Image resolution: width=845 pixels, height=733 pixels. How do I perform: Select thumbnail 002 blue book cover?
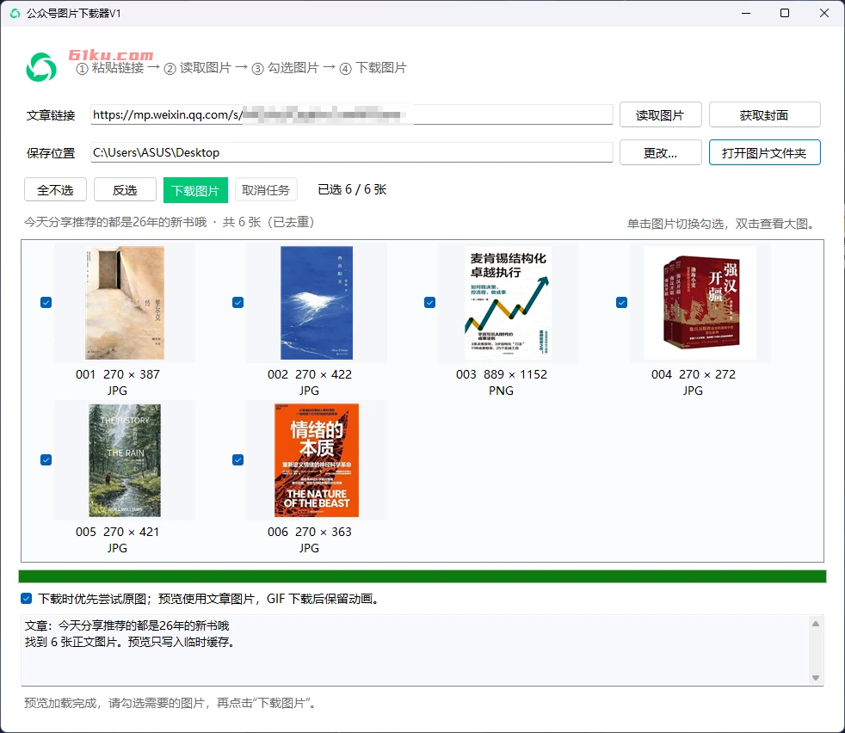[x=317, y=303]
